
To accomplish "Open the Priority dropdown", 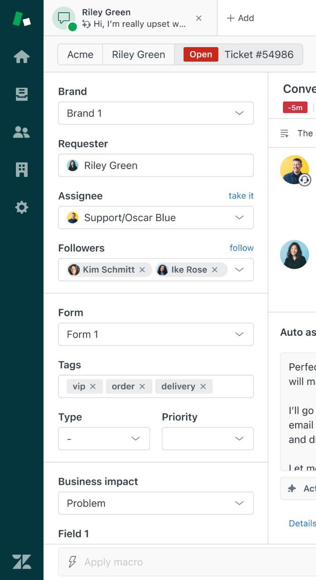I will click(207, 439).
